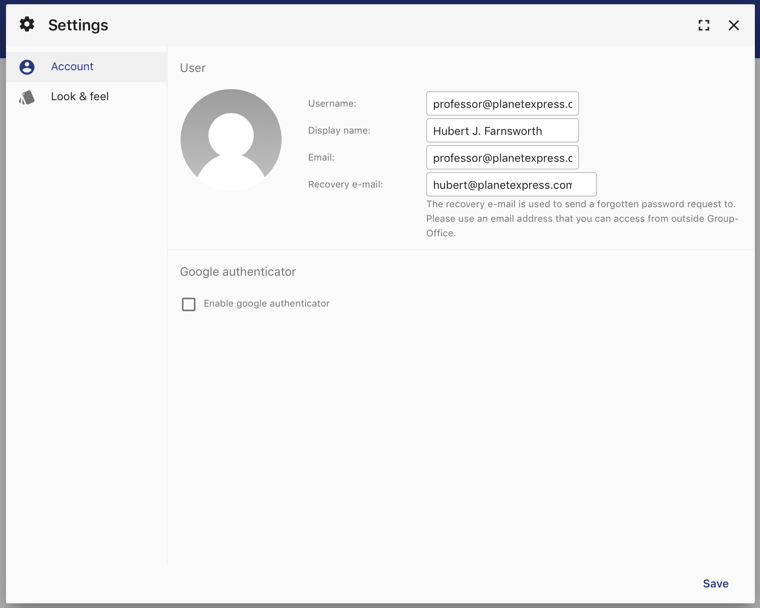
Task: Focus the Username input field
Action: point(502,104)
